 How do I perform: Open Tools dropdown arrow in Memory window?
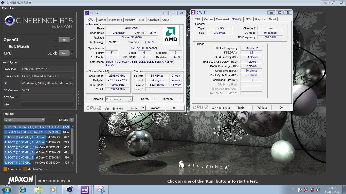250,108
